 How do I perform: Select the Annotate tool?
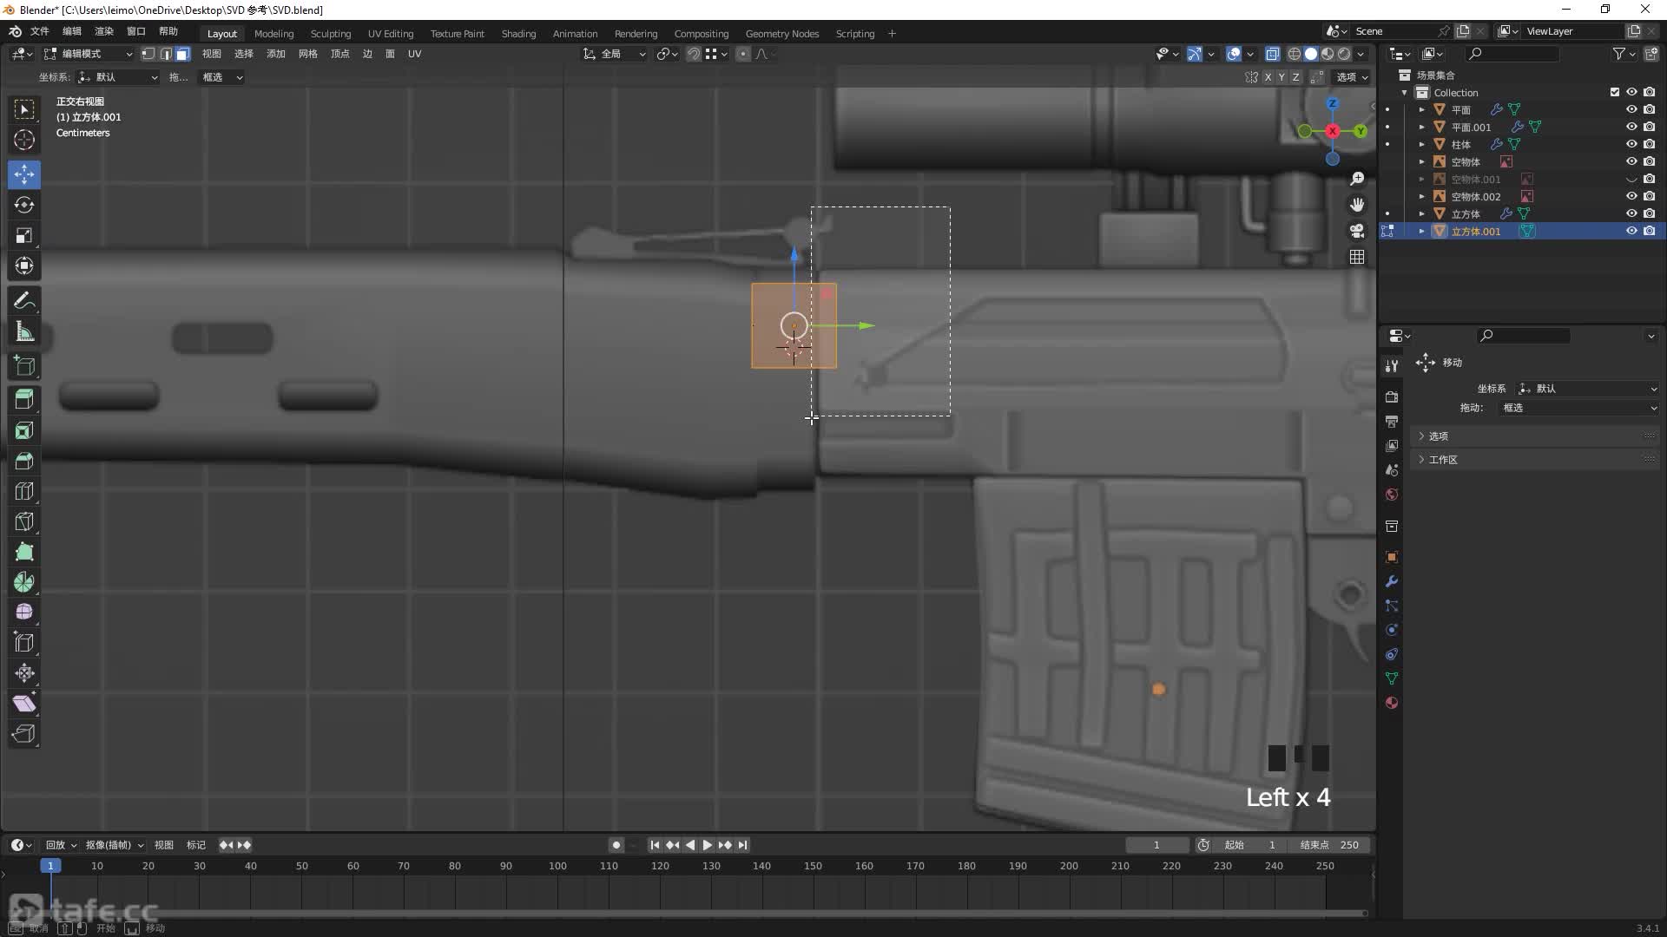[24, 301]
